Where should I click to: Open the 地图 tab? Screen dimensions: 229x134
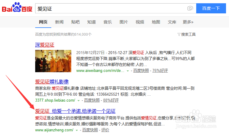click(x=156, y=22)
